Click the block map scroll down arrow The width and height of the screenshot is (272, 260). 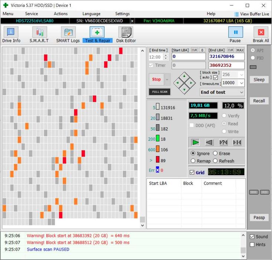point(142,225)
